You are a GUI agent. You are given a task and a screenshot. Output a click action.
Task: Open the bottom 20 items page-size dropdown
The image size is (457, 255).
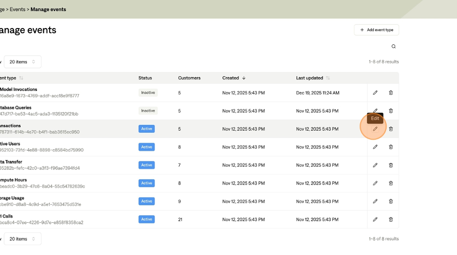pos(22,239)
